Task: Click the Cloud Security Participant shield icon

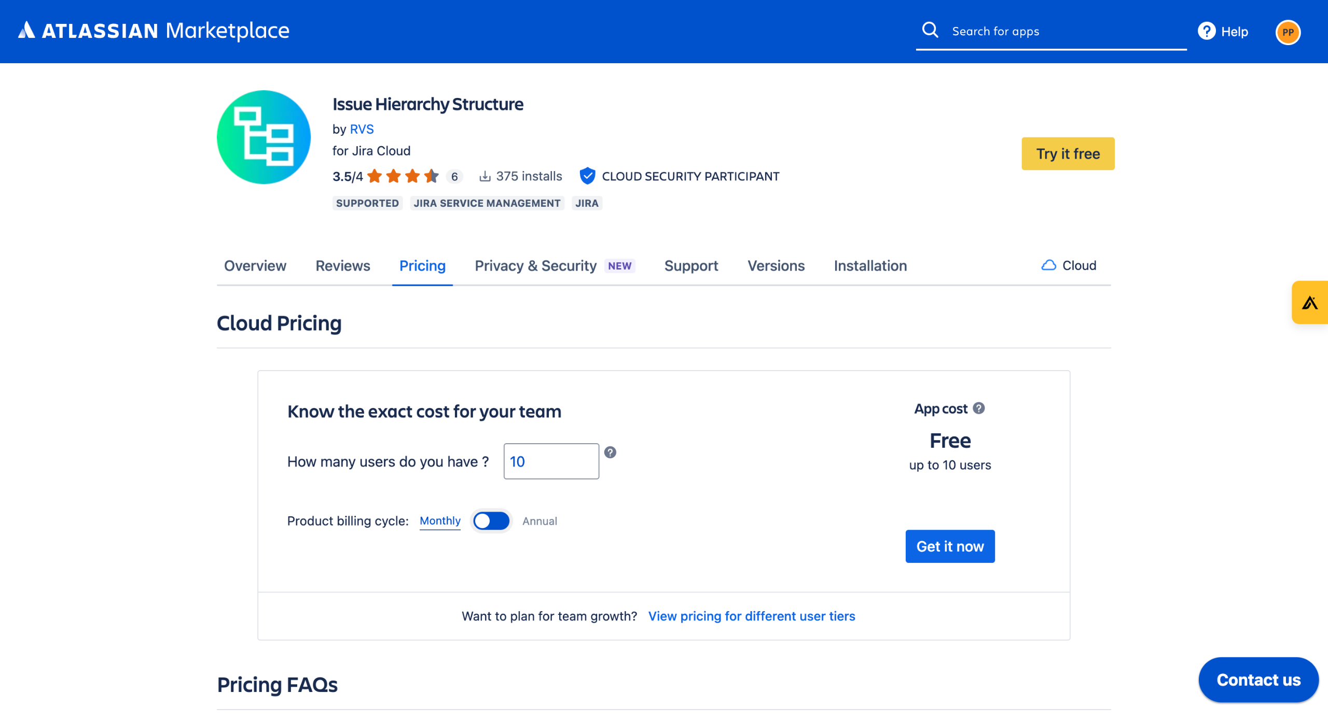Action: (587, 176)
